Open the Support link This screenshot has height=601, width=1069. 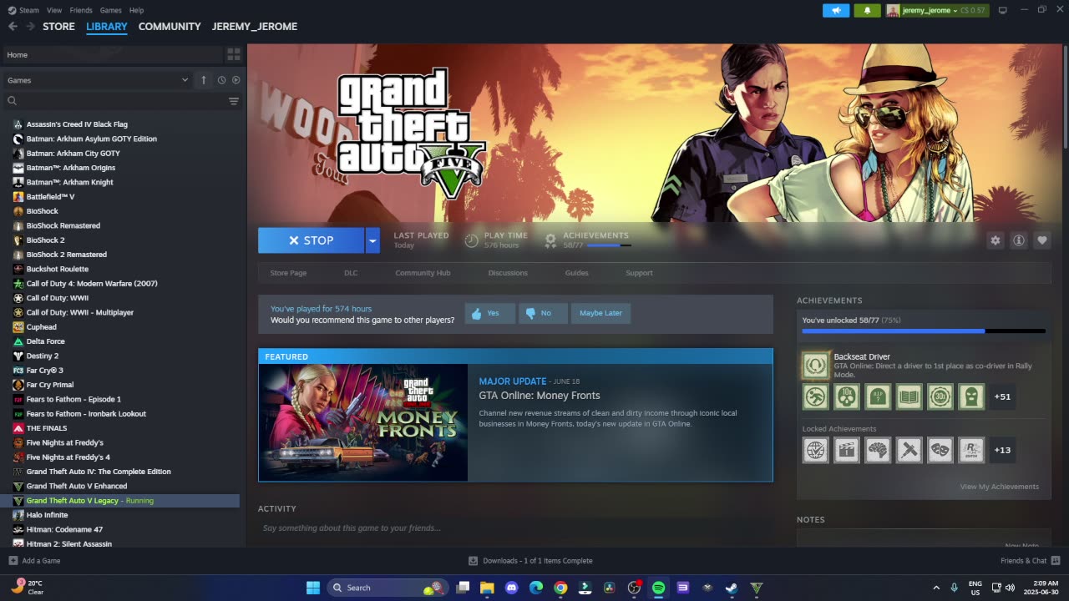pyautogui.click(x=639, y=273)
